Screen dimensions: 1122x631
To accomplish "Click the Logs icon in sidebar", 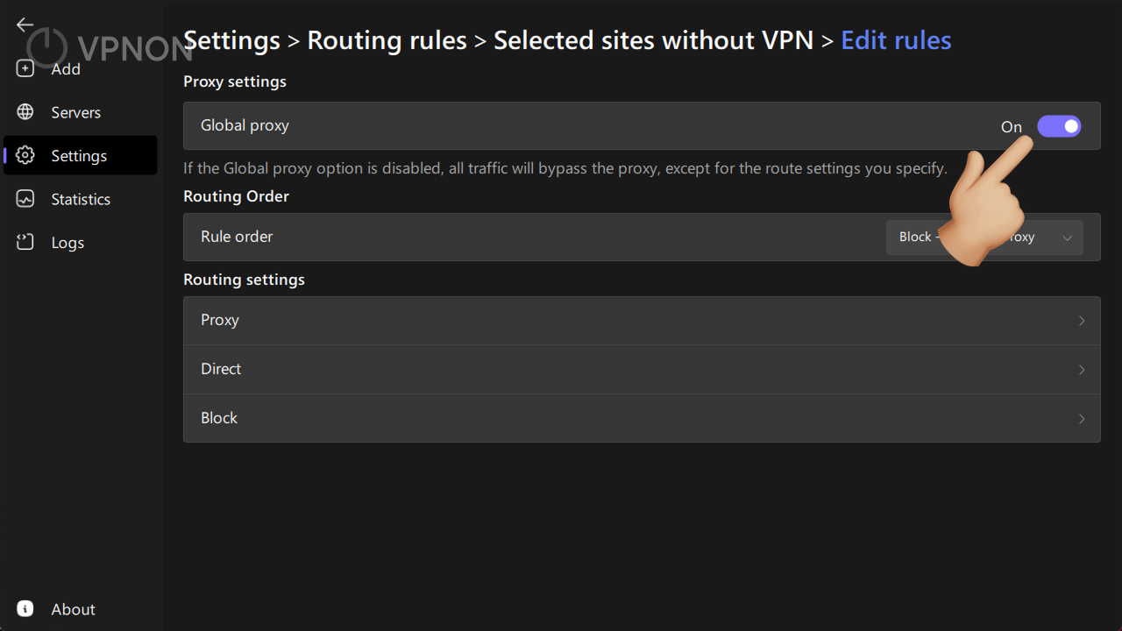I will click(25, 243).
